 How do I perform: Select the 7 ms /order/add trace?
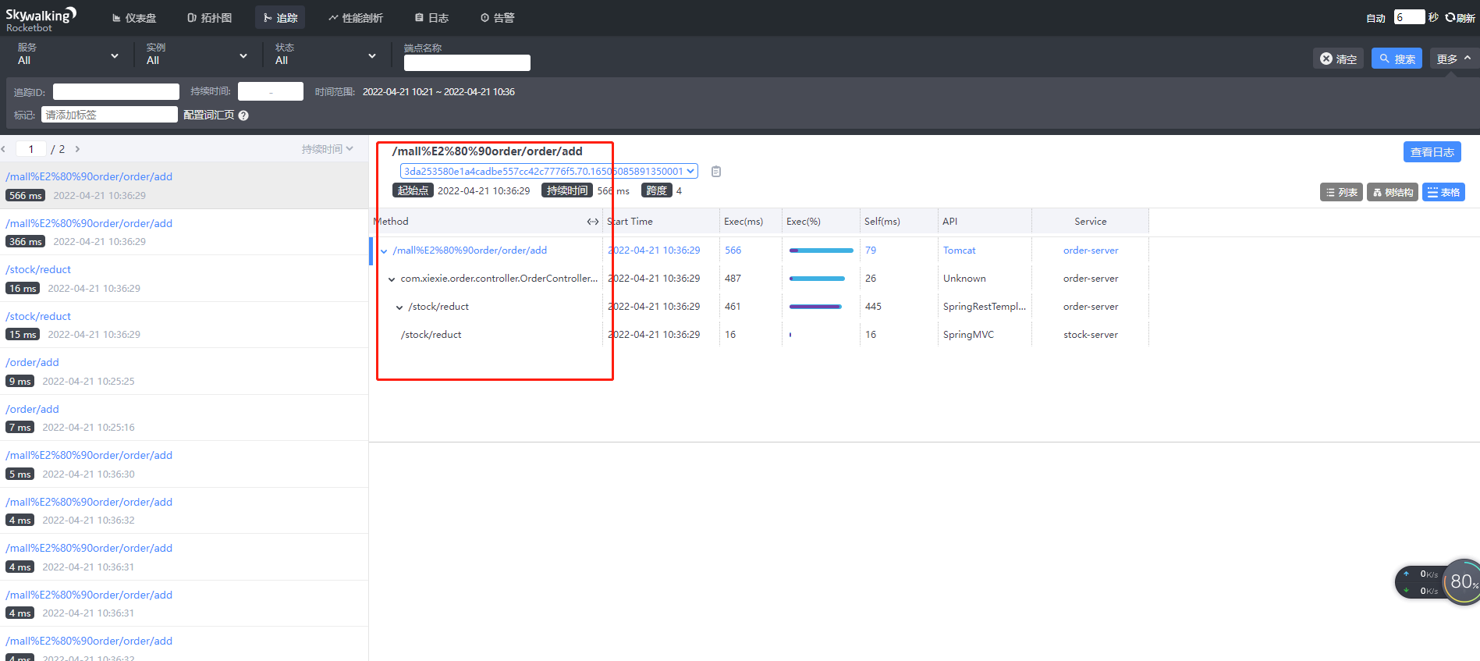[184, 418]
